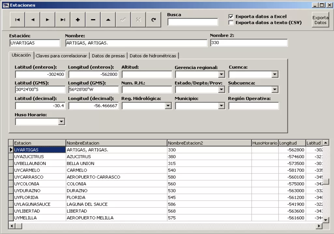Enable Exporta datos a texto (CSV)

pyautogui.click(x=231, y=23)
